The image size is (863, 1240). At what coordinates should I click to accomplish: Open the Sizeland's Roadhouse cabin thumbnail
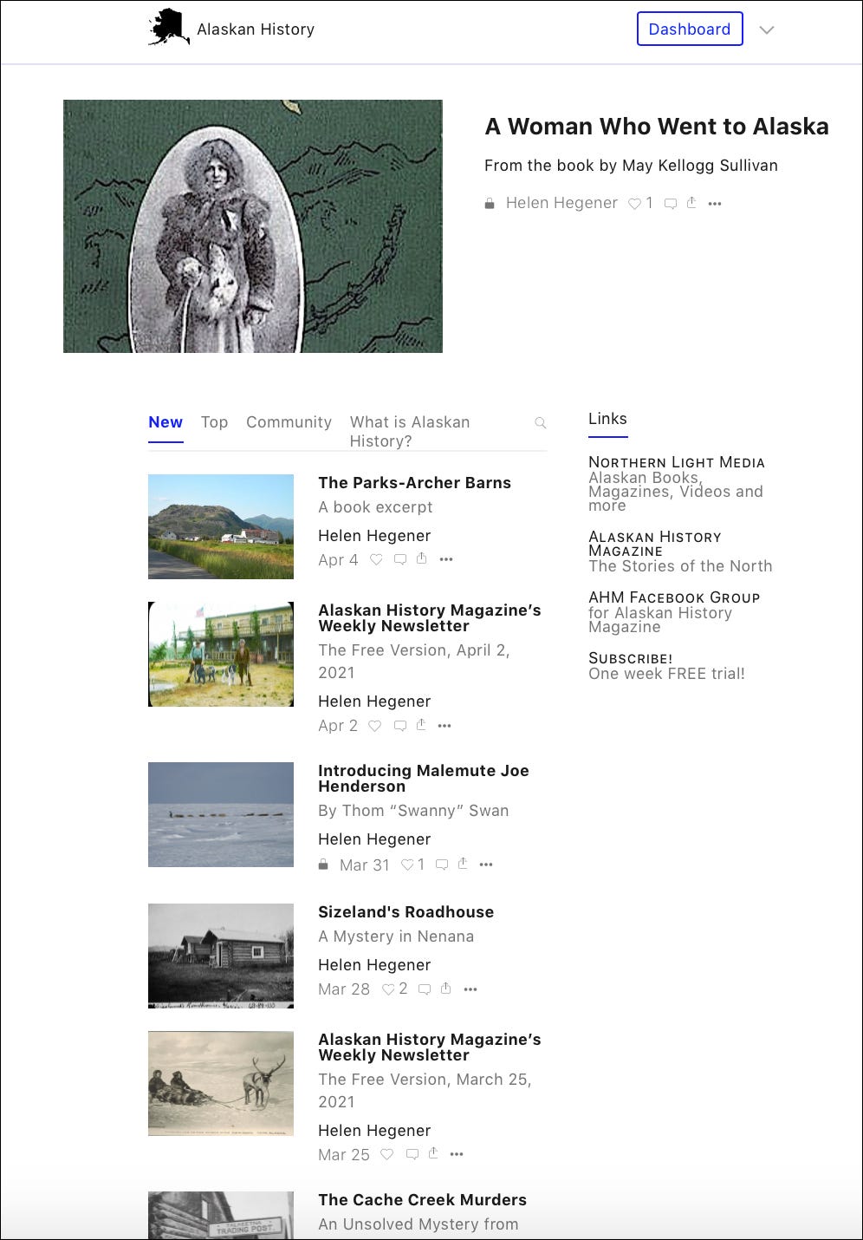[x=221, y=956]
